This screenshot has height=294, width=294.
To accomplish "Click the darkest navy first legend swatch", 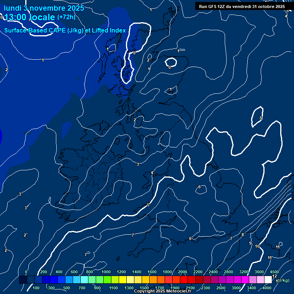I will pos(23,279).
